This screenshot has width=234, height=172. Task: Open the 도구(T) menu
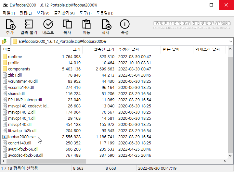(x=85, y=13)
